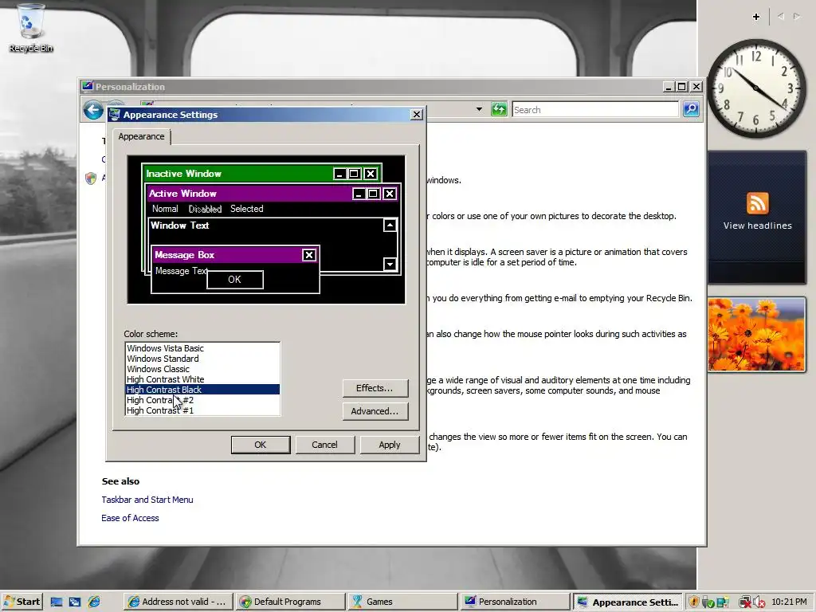This screenshot has width=816, height=612.
Task: Click preview scrollbar up arrow
Action: coord(390,226)
